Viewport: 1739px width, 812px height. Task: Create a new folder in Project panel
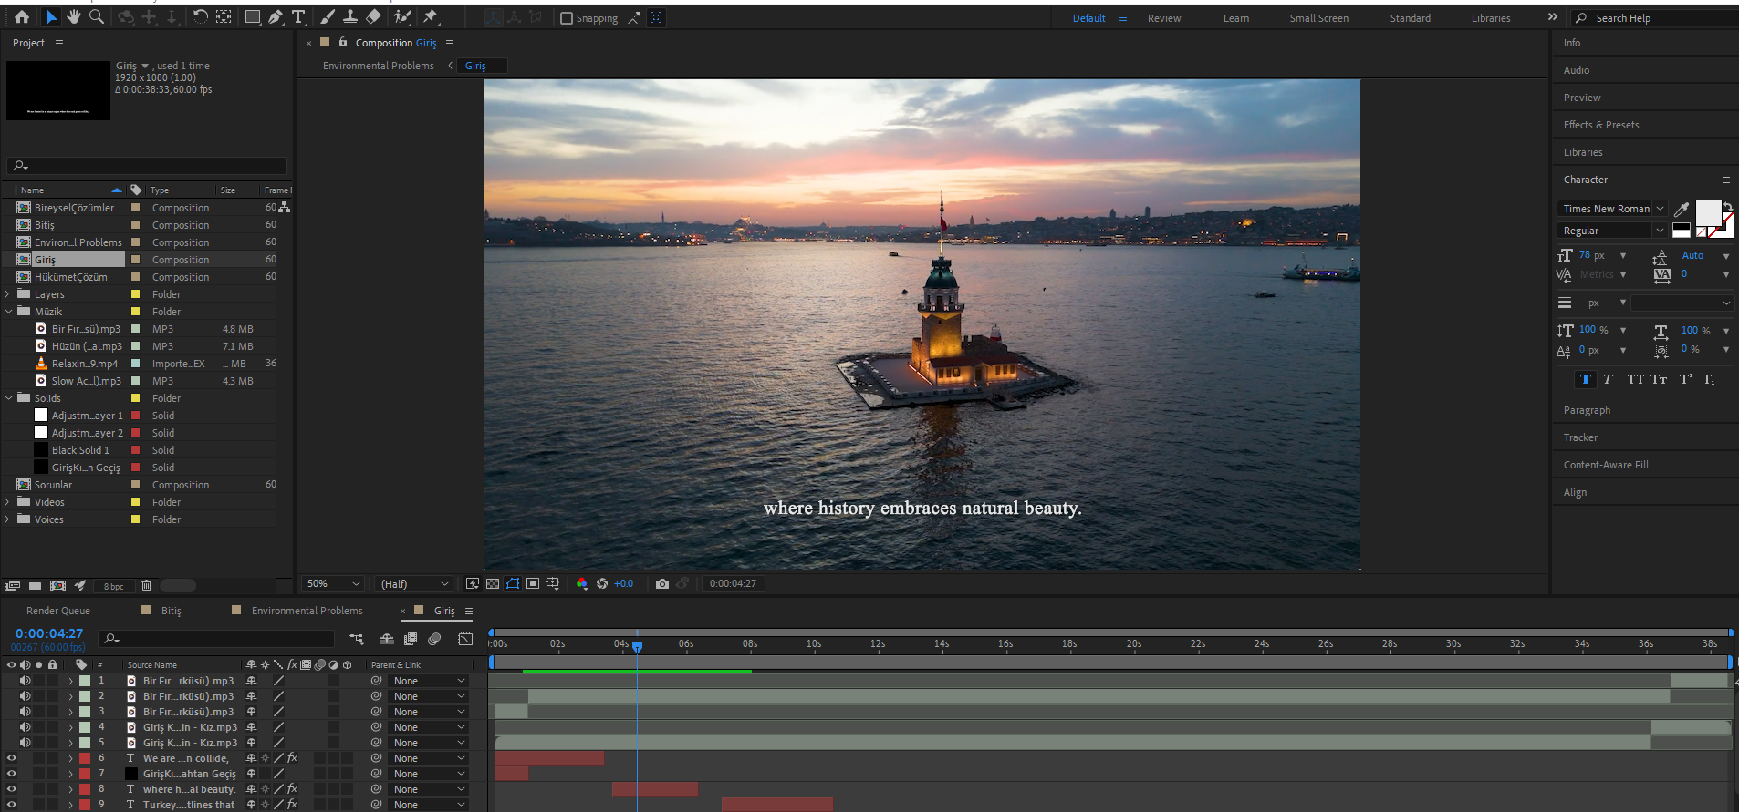click(35, 586)
